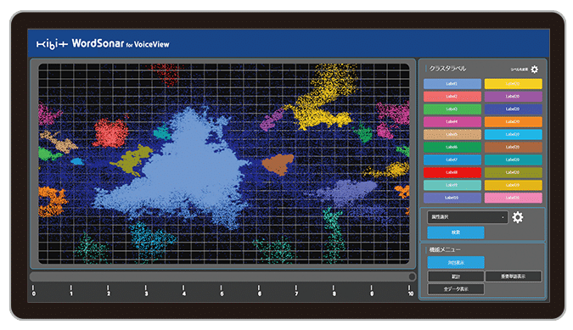Open attribute settings gear beside dropdown

tap(518, 217)
